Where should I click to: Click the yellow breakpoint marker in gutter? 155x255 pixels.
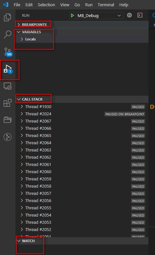[x=152, y=107]
